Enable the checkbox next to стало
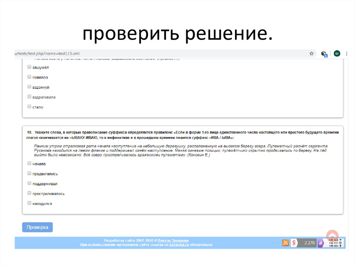This screenshot has width=355, height=266. [29, 106]
